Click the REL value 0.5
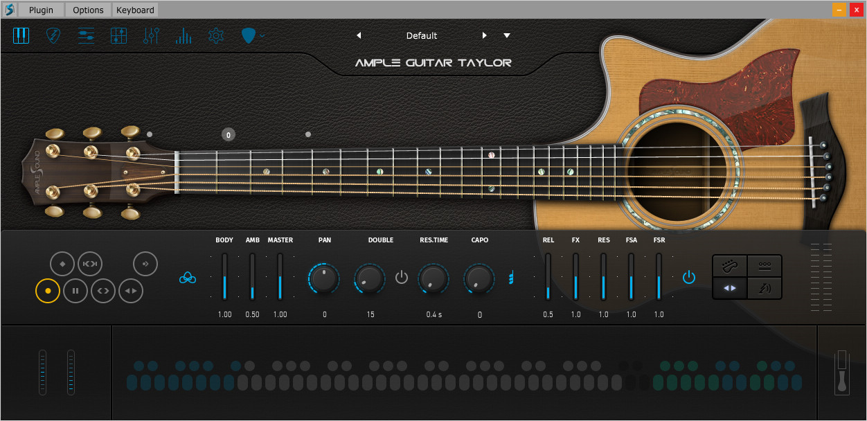867x421 pixels. (x=548, y=314)
